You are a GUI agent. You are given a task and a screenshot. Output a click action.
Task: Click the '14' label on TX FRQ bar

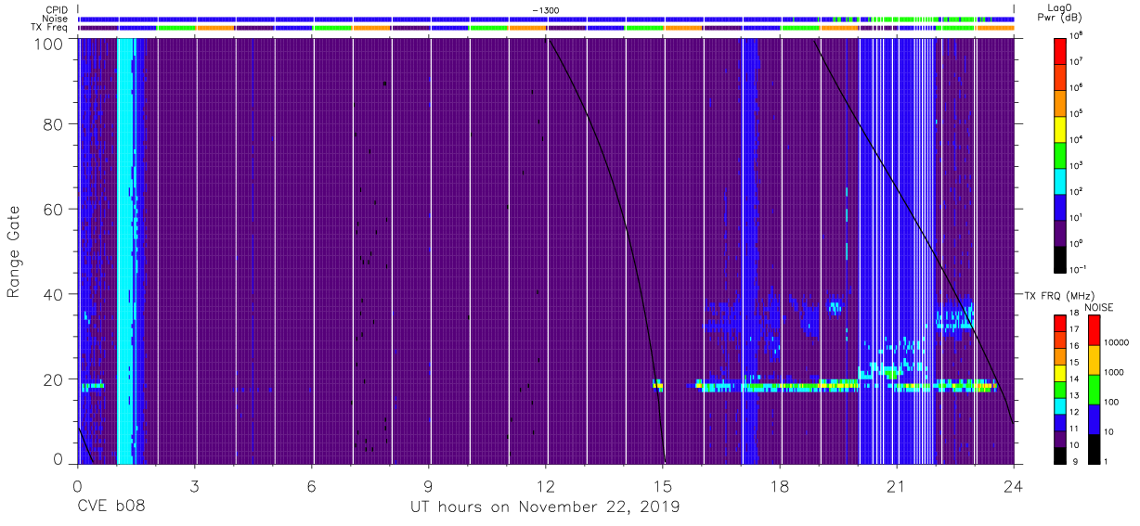[x=1073, y=381]
